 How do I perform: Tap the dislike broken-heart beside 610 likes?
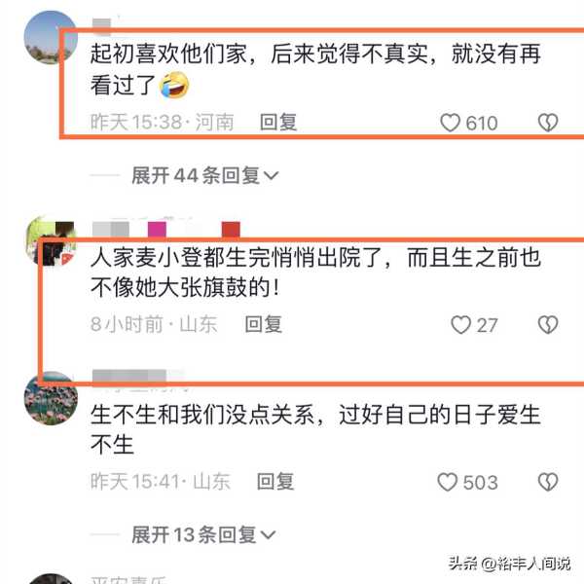548,123
